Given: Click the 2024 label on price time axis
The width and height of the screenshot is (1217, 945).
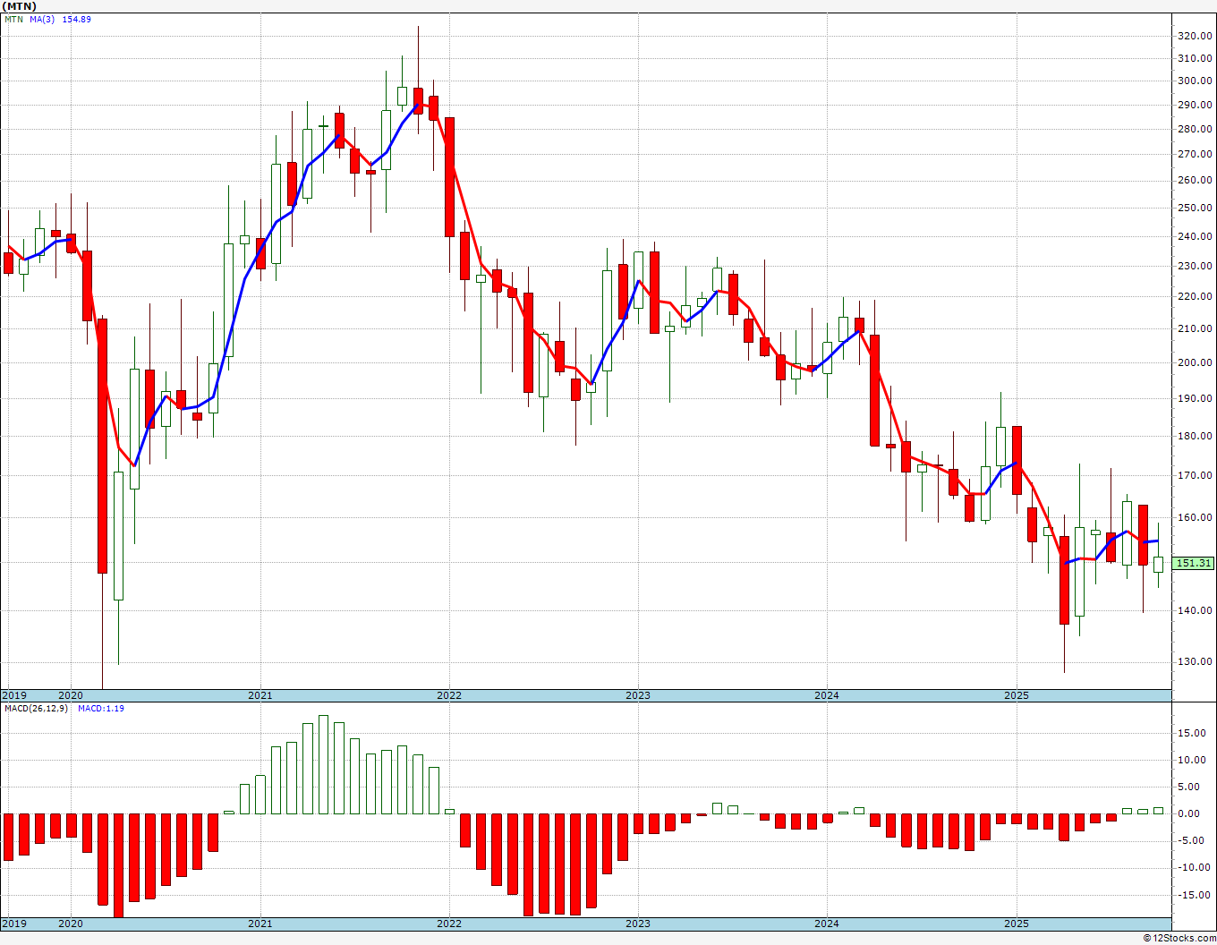Looking at the screenshot, I should [x=826, y=695].
